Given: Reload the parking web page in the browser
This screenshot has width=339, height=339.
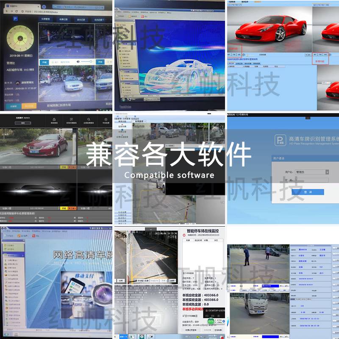Looking at the screenshot, I should [x=17, y=11].
